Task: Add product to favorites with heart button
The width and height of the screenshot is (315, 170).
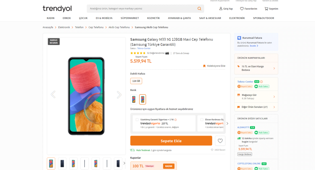Action: point(220,141)
